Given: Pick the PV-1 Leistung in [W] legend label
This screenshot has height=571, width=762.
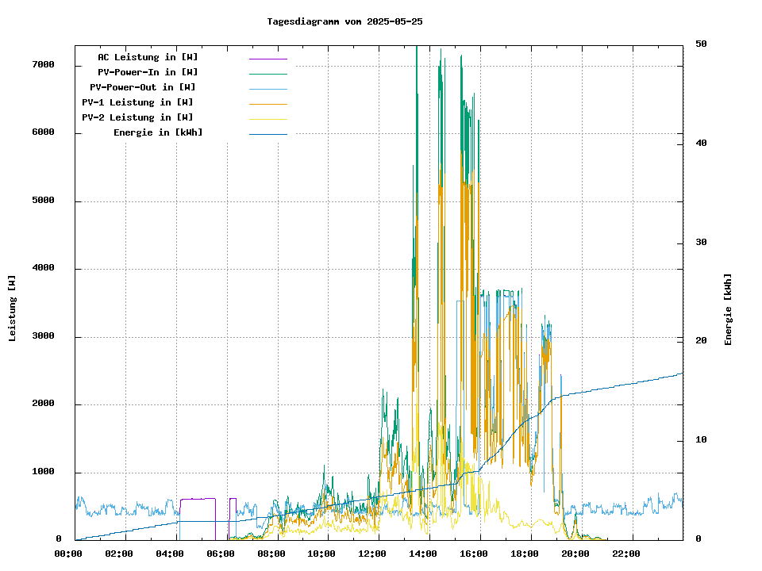Looking at the screenshot, I should (x=137, y=102).
